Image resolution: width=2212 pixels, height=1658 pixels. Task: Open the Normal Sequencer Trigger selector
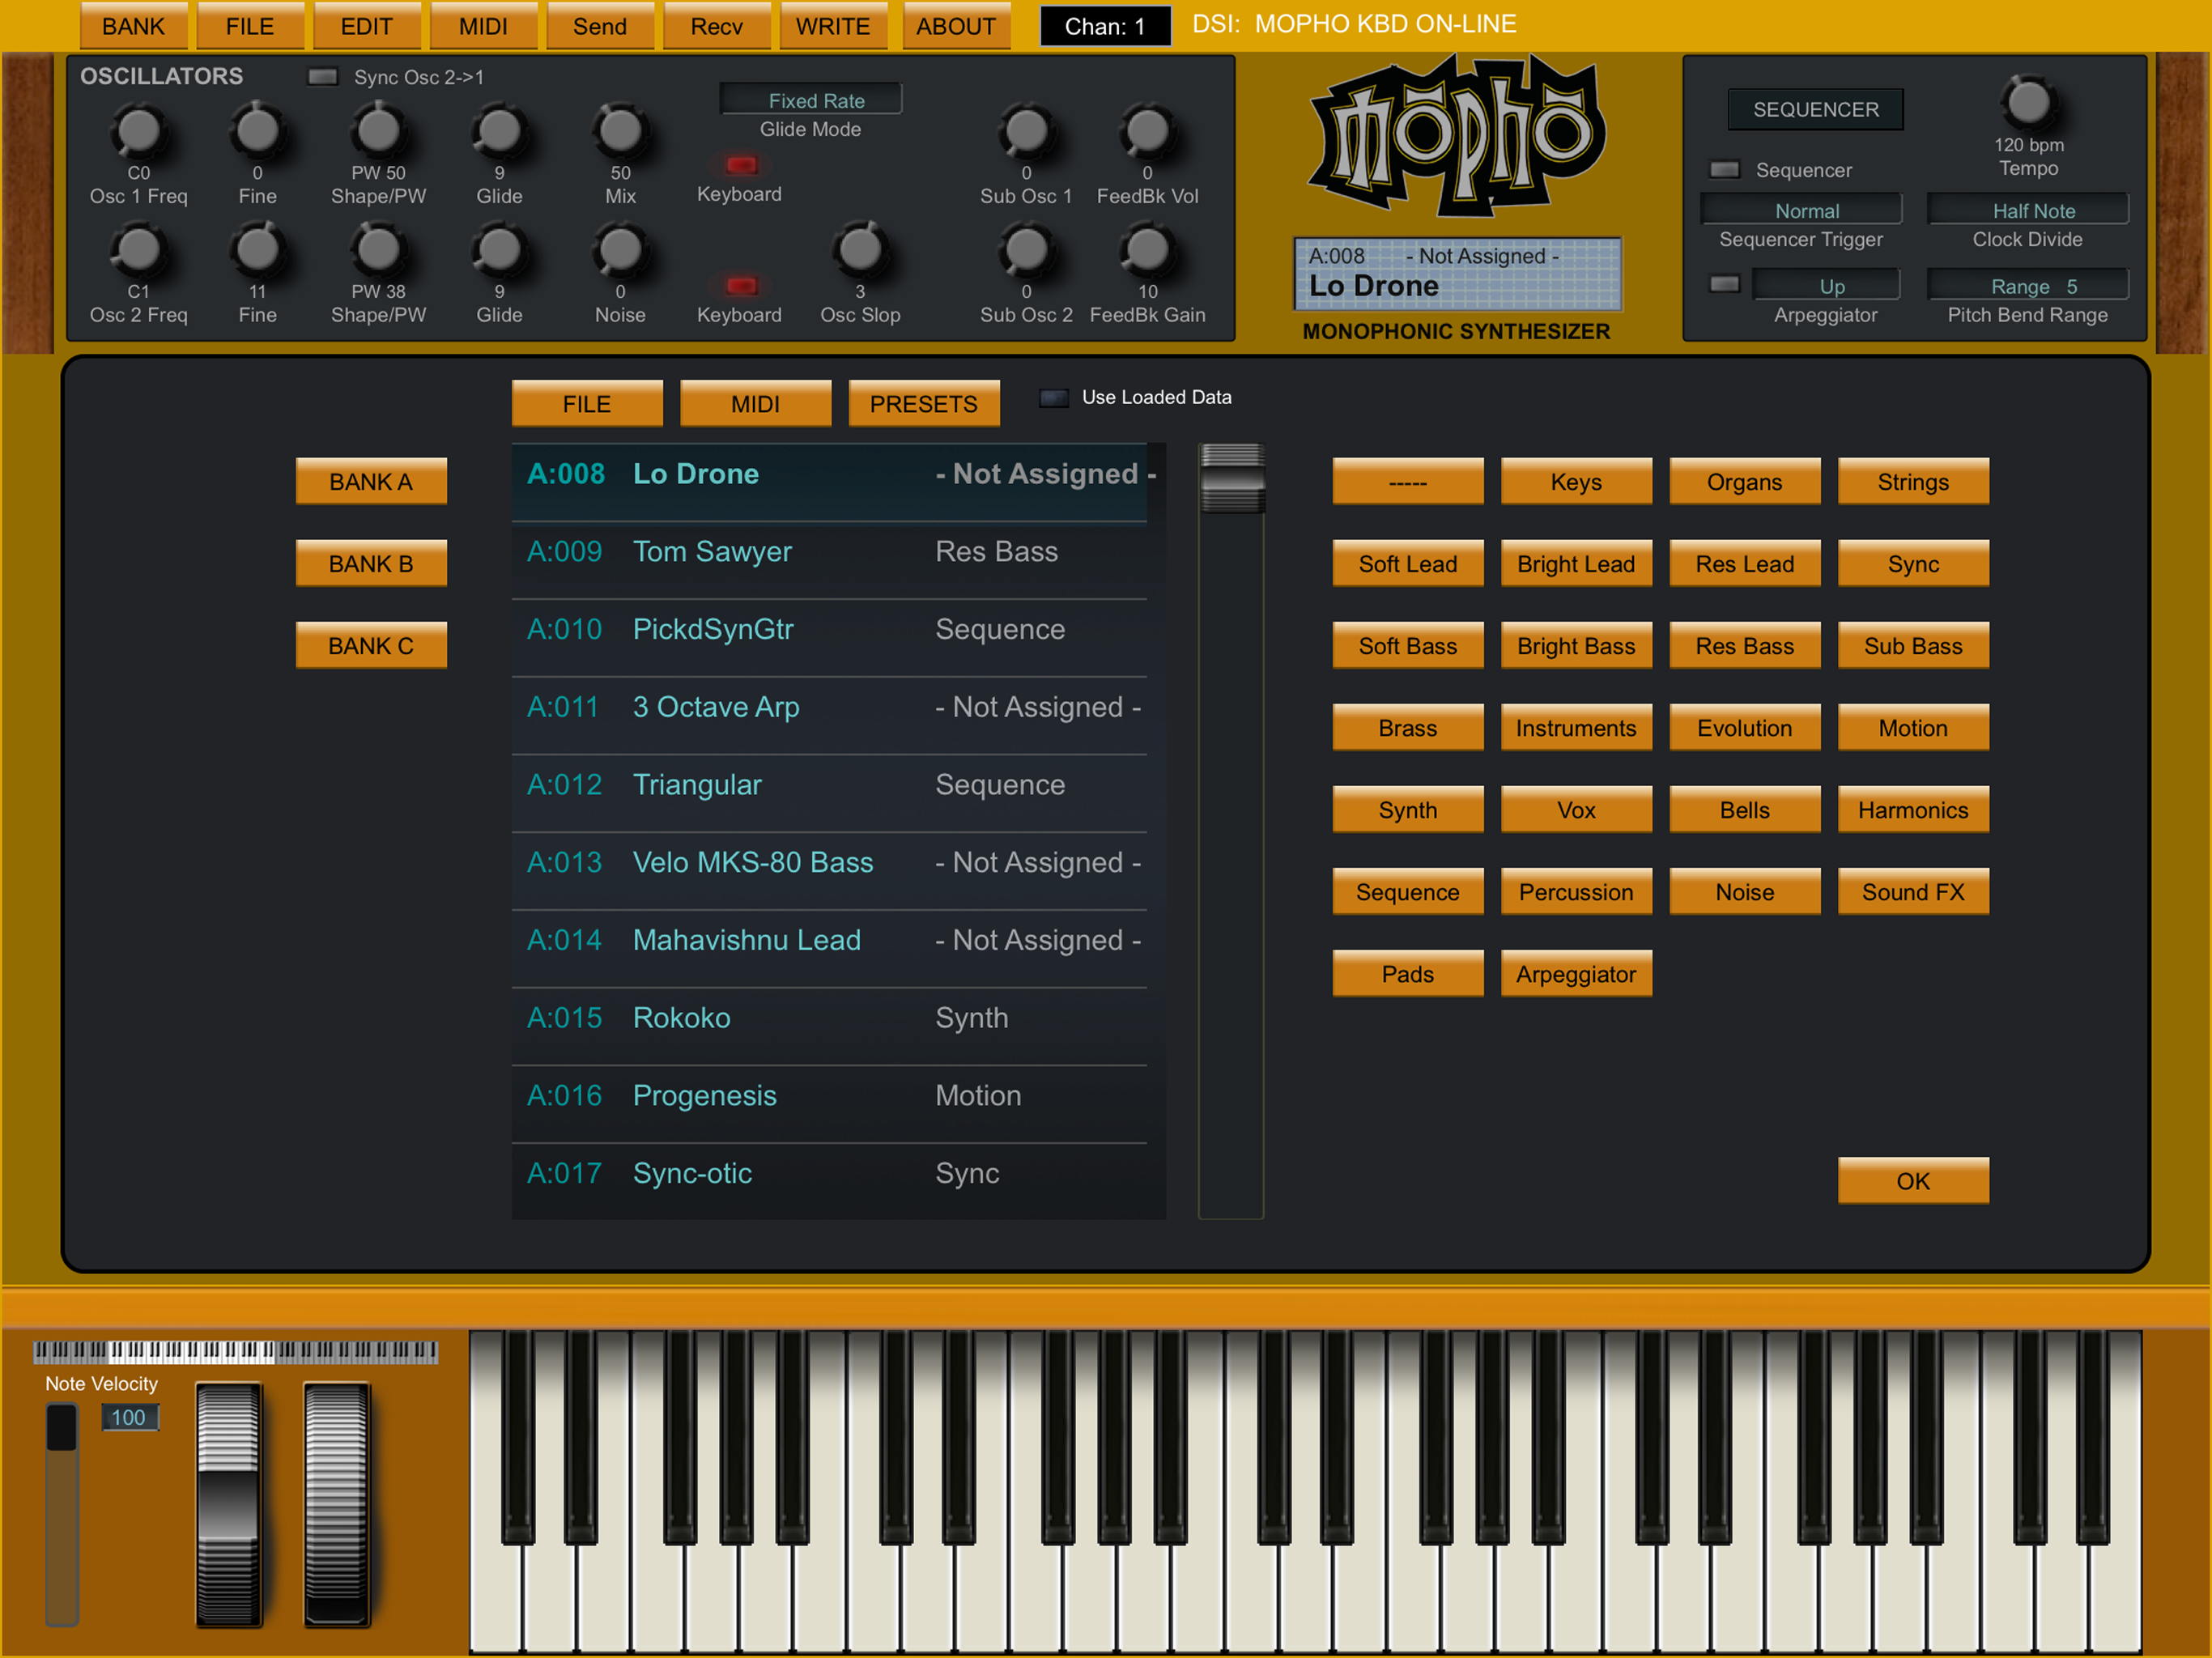click(1801, 210)
